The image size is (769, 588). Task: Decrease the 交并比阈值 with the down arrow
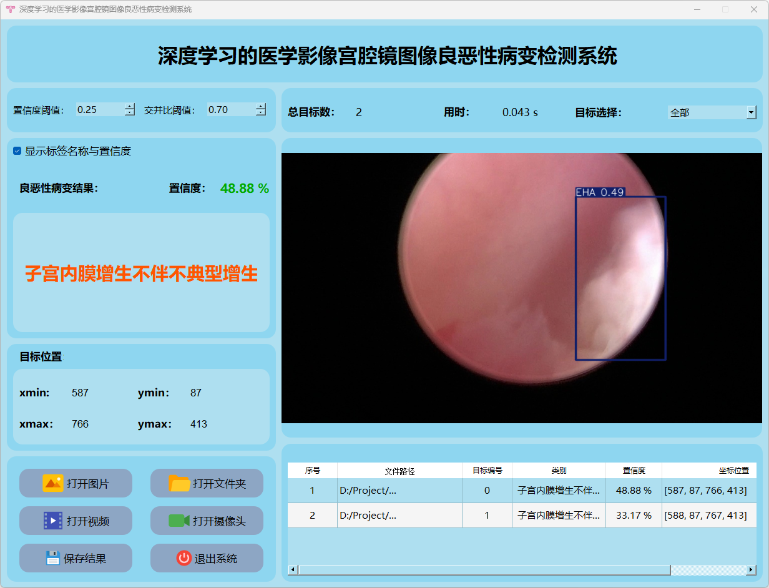tap(260, 113)
